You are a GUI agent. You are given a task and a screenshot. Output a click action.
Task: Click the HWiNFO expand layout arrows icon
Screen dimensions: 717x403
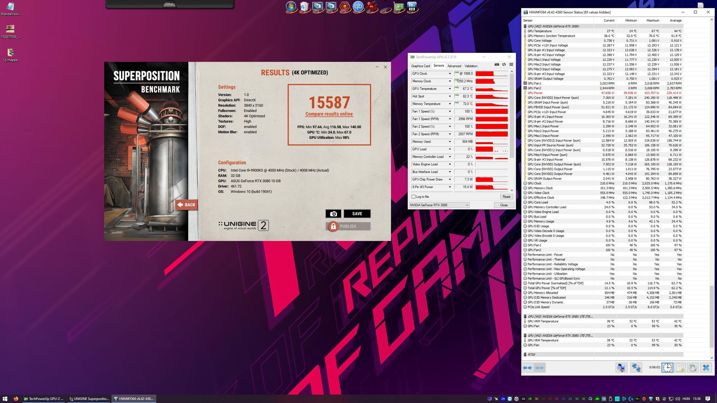click(527, 368)
